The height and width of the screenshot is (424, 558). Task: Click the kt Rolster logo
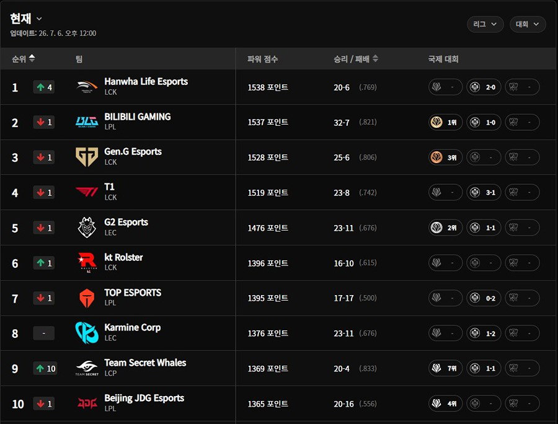coord(87,262)
